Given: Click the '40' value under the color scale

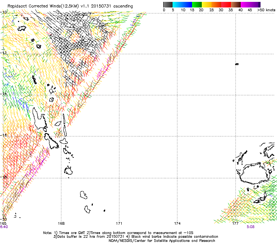Looking at the screenshot, I should point(240,10).
